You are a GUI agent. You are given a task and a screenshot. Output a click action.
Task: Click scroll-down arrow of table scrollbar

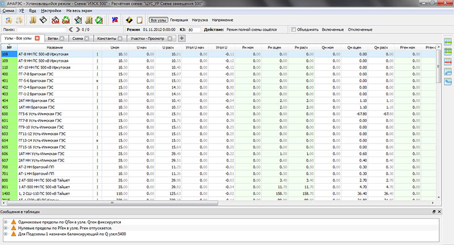(x=438, y=197)
